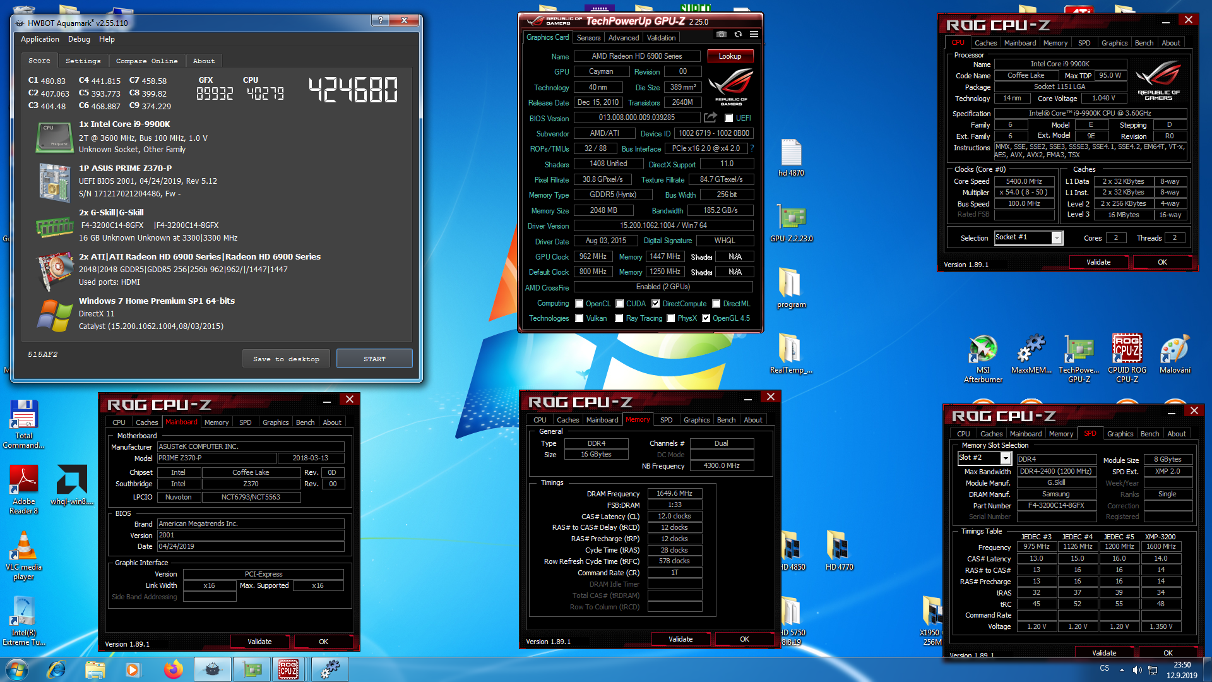Open the hd 4870 desktop file

click(791, 158)
